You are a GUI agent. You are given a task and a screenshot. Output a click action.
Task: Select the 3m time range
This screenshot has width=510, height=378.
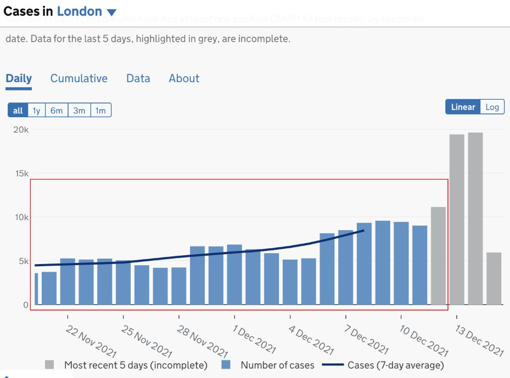click(x=79, y=110)
